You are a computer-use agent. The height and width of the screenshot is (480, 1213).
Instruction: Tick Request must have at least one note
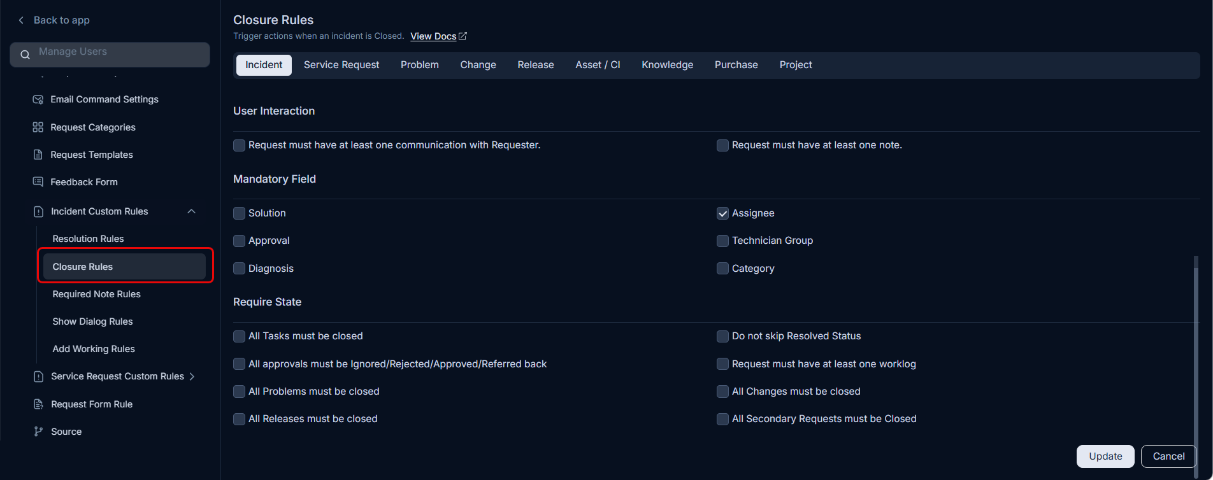coord(723,145)
